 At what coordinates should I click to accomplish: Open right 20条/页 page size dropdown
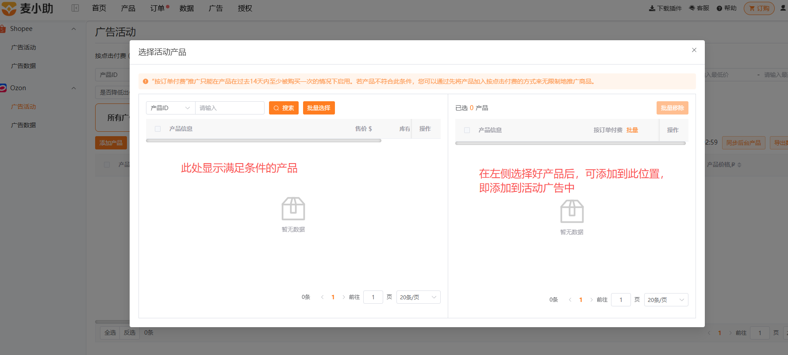pos(666,300)
